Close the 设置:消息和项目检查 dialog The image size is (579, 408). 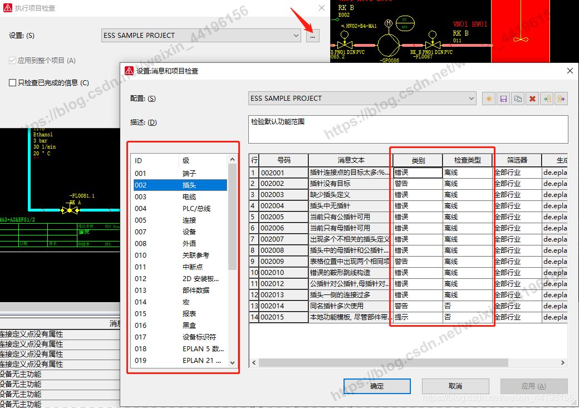click(570, 71)
